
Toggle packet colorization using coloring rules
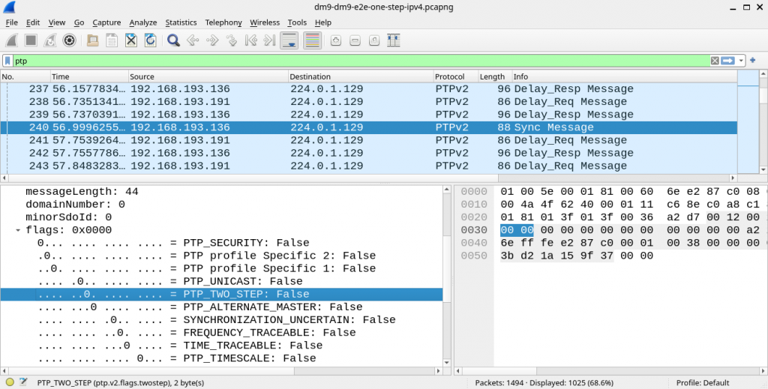(x=312, y=40)
